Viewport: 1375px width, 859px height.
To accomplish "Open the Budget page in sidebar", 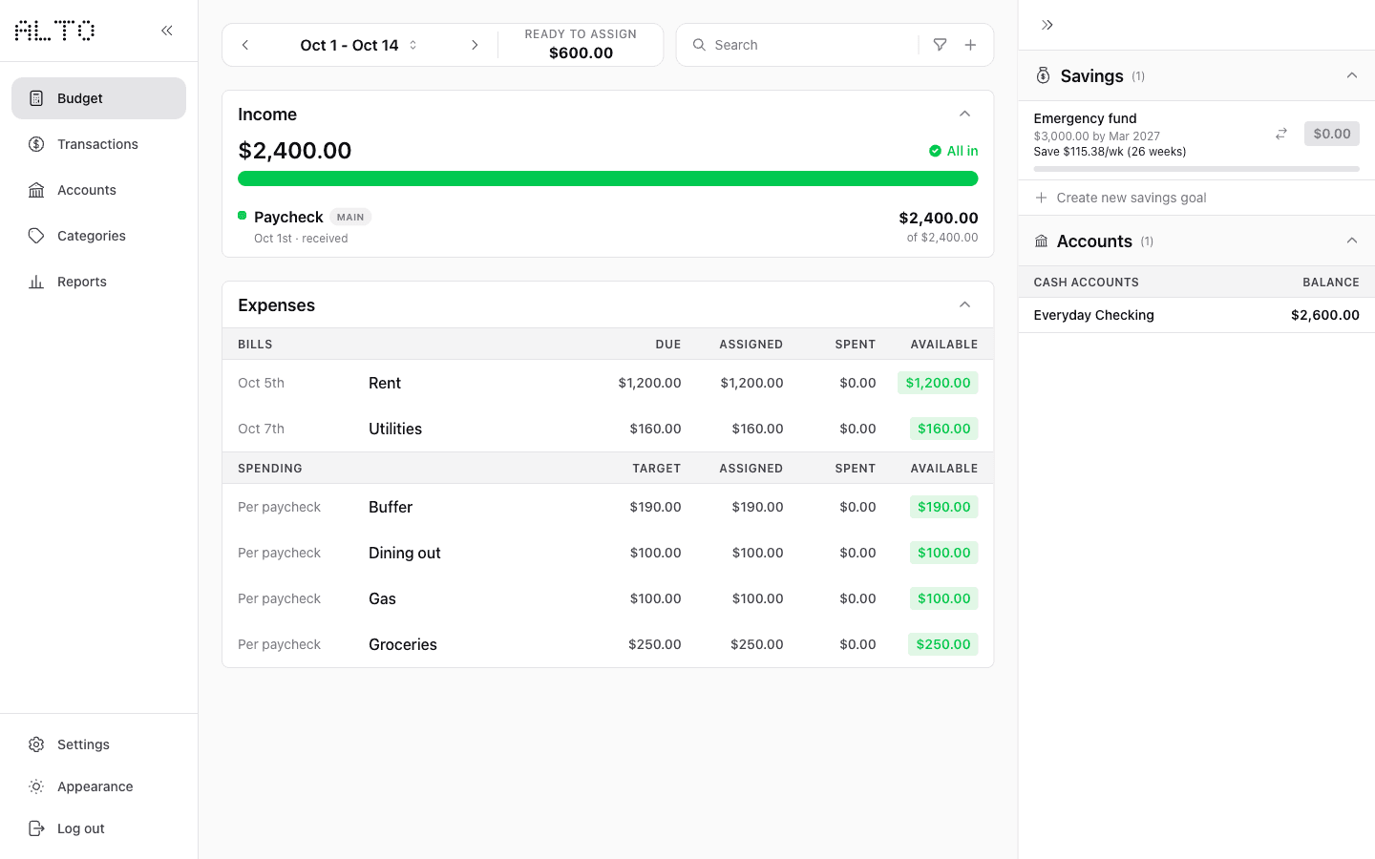I will (x=98, y=98).
